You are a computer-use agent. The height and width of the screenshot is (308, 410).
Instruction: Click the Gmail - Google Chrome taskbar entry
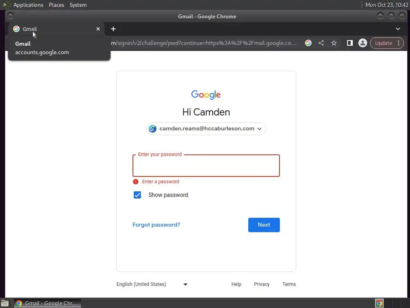47,303
